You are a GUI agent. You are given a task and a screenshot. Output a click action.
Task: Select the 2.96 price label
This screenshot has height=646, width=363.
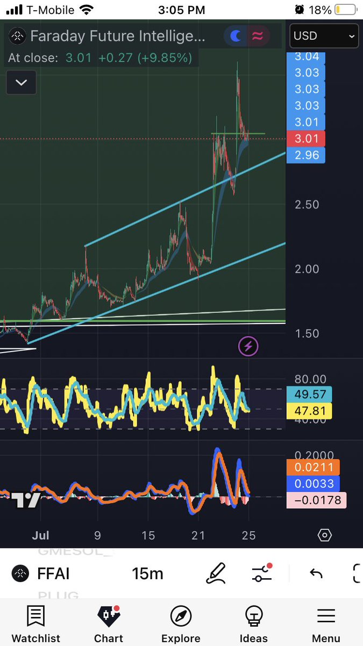(306, 156)
